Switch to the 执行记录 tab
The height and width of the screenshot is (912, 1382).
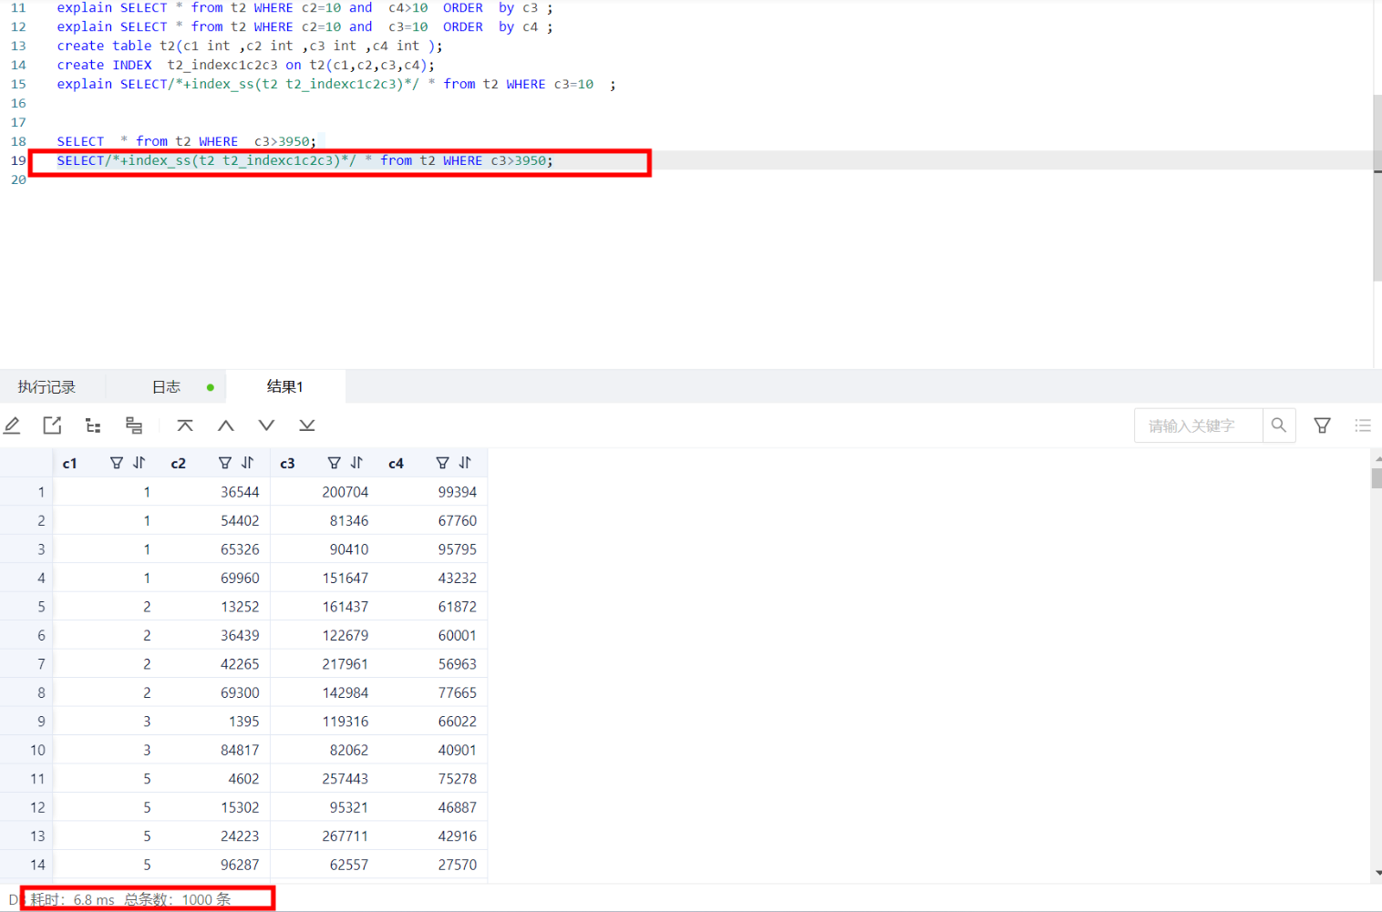point(47,387)
